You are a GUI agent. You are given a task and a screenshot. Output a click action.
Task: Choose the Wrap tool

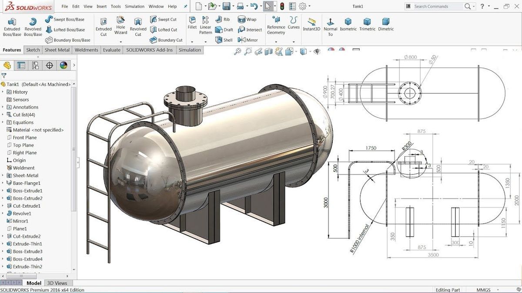tap(247, 20)
